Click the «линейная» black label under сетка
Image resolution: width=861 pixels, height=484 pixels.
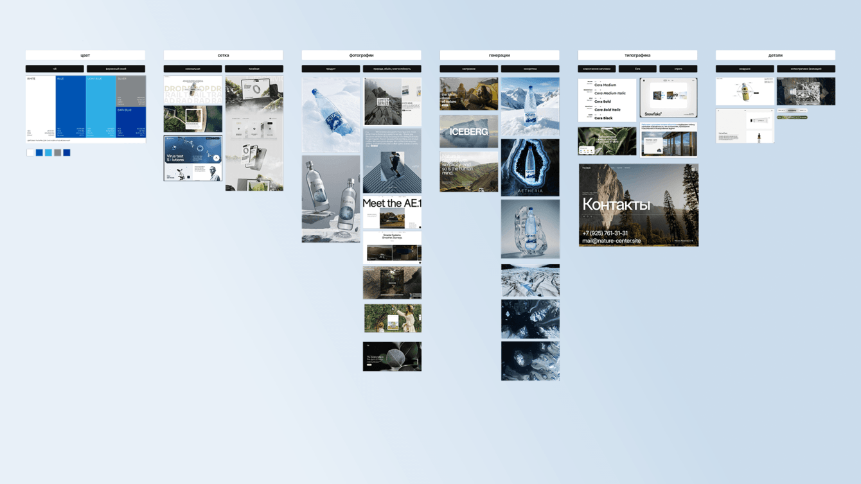tap(254, 69)
